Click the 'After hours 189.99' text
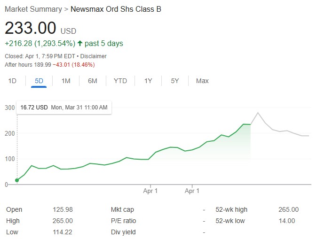The height and width of the screenshot is (239, 317). click(28, 65)
